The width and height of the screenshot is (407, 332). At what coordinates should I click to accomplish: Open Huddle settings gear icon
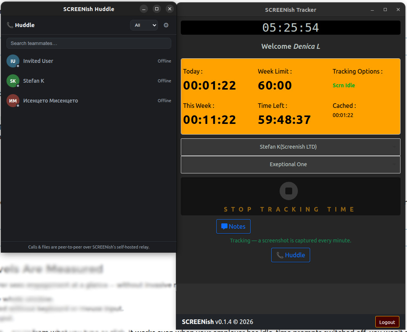[x=166, y=25]
